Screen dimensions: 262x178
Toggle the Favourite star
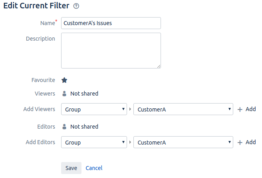pos(64,80)
